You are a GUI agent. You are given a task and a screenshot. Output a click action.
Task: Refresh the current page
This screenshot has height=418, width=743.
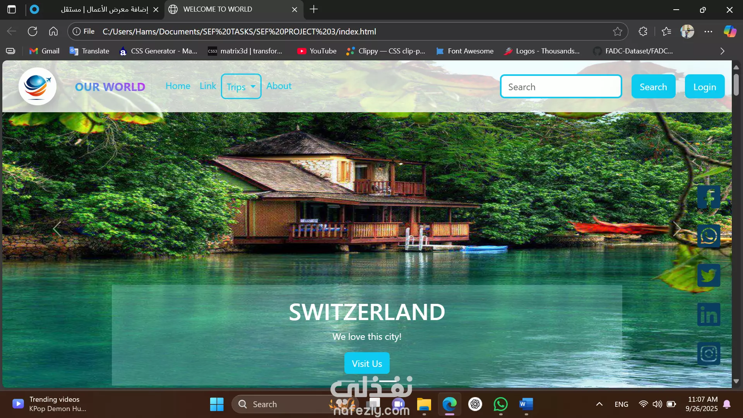pyautogui.click(x=33, y=32)
